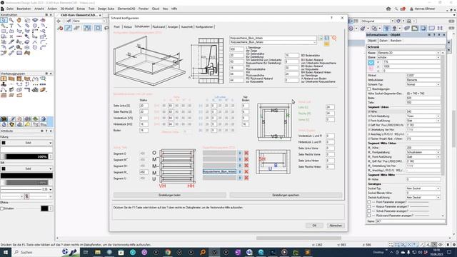Viewport: 457px width, 257px height.
Task: Click the four-arrows fit icon in view toolbar
Action: click(x=440, y=29)
